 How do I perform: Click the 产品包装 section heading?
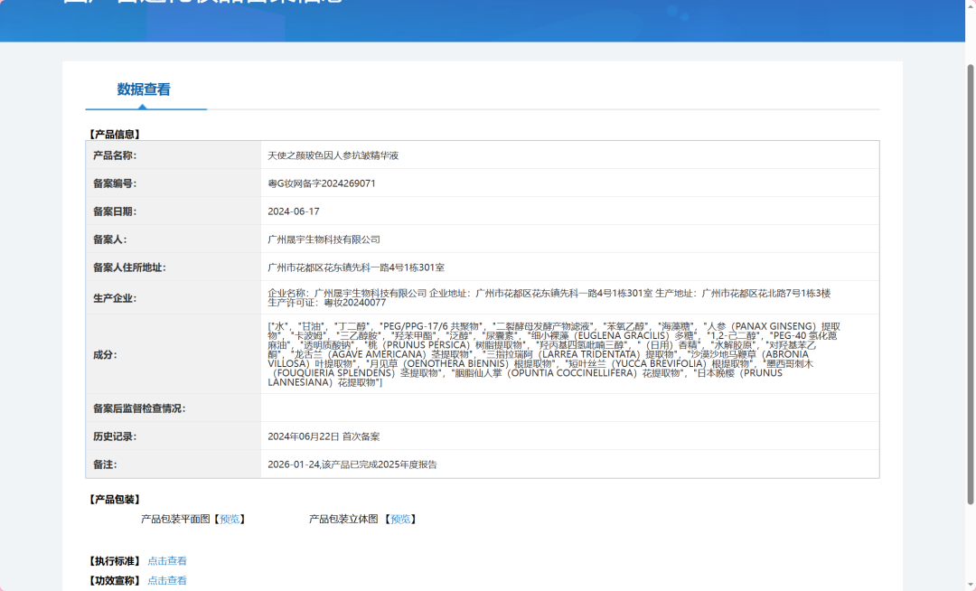[x=114, y=499]
